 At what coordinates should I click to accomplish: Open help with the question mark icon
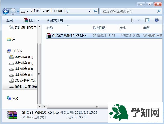coord(157,20)
